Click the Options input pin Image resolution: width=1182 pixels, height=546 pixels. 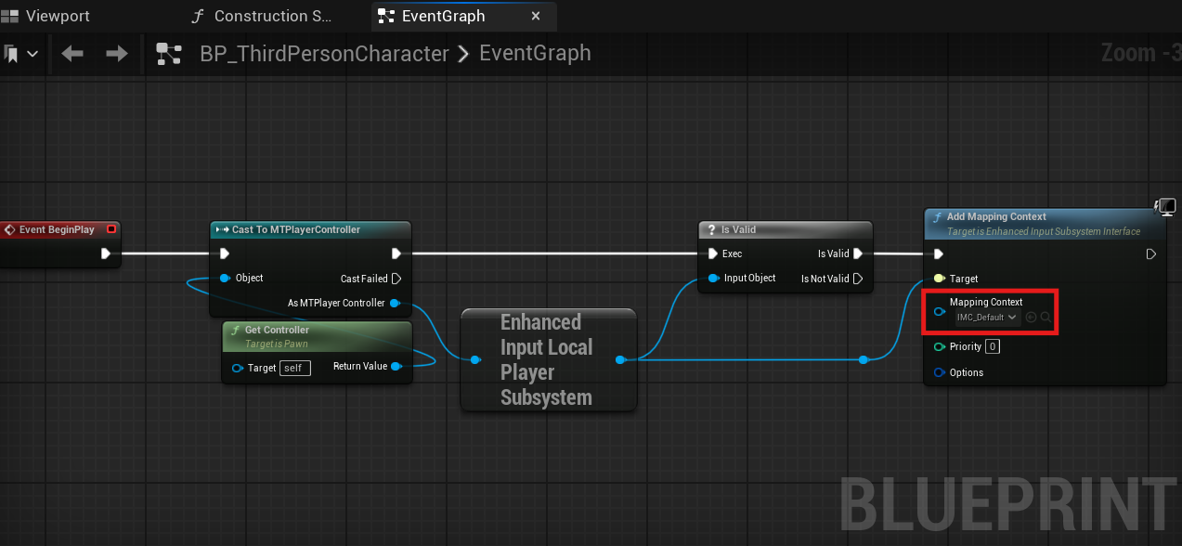pyautogui.click(x=939, y=372)
